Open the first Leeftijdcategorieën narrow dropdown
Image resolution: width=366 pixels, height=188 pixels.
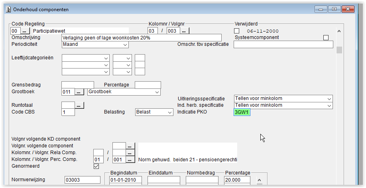[122, 58]
